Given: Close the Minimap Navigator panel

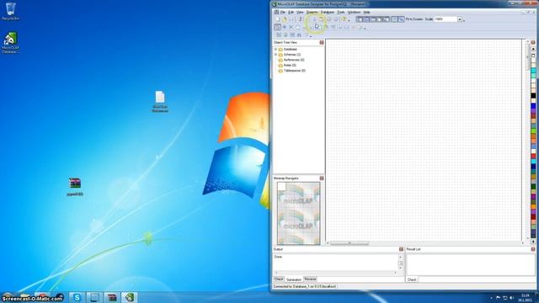Looking at the screenshot, I should [322, 178].
